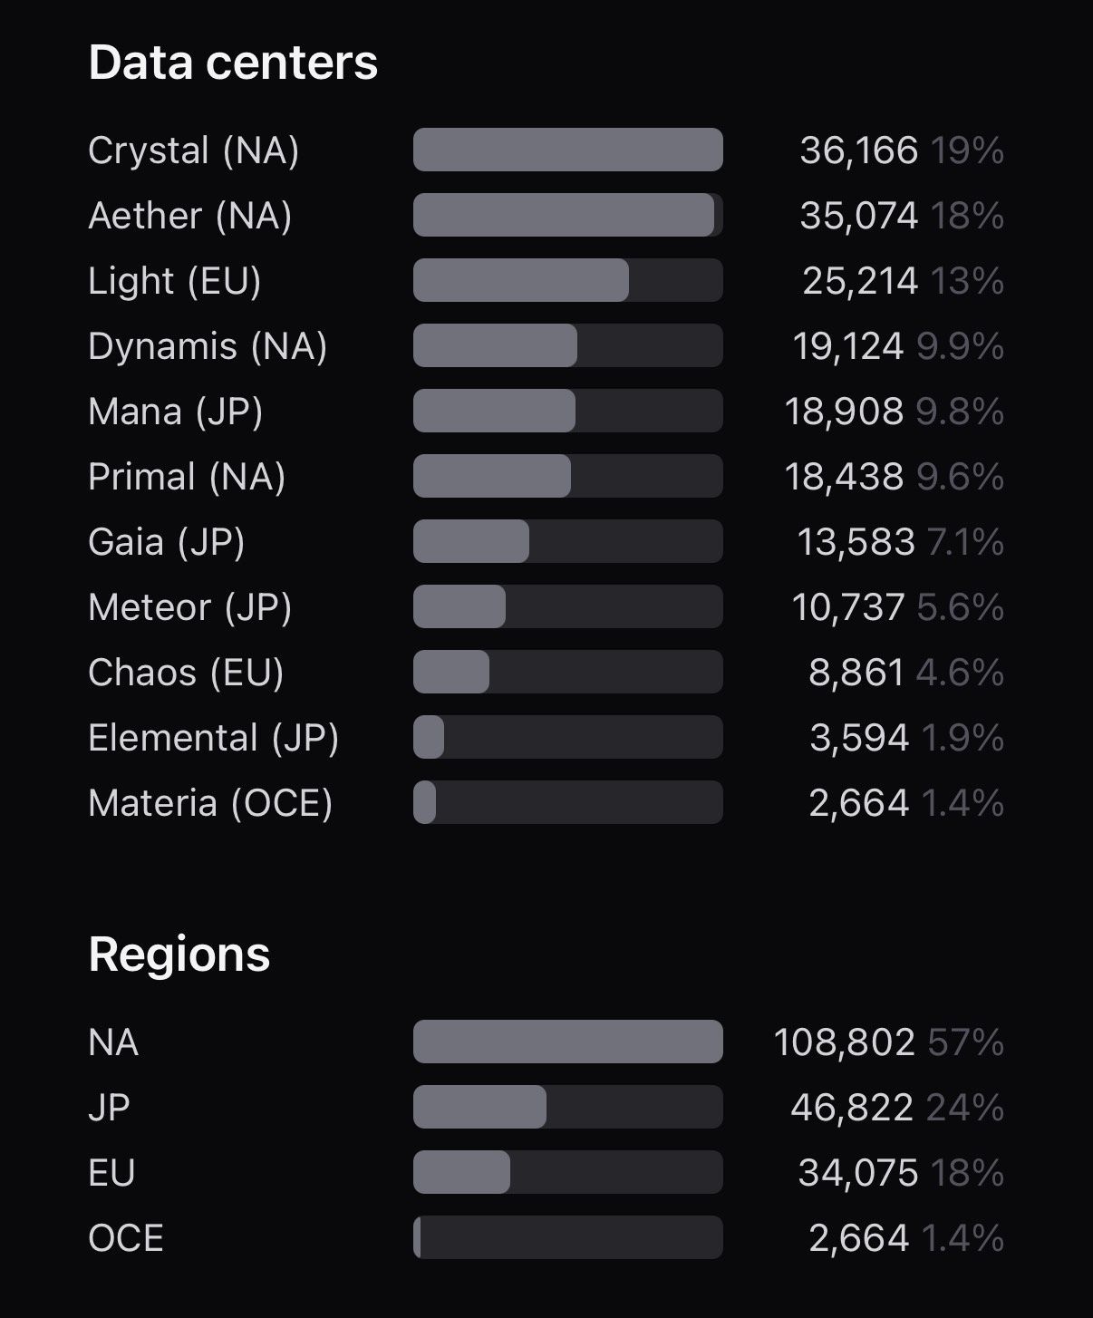Click the Data centers heading
Viewport: 1093px width, 1318px height.
(233, 63)
